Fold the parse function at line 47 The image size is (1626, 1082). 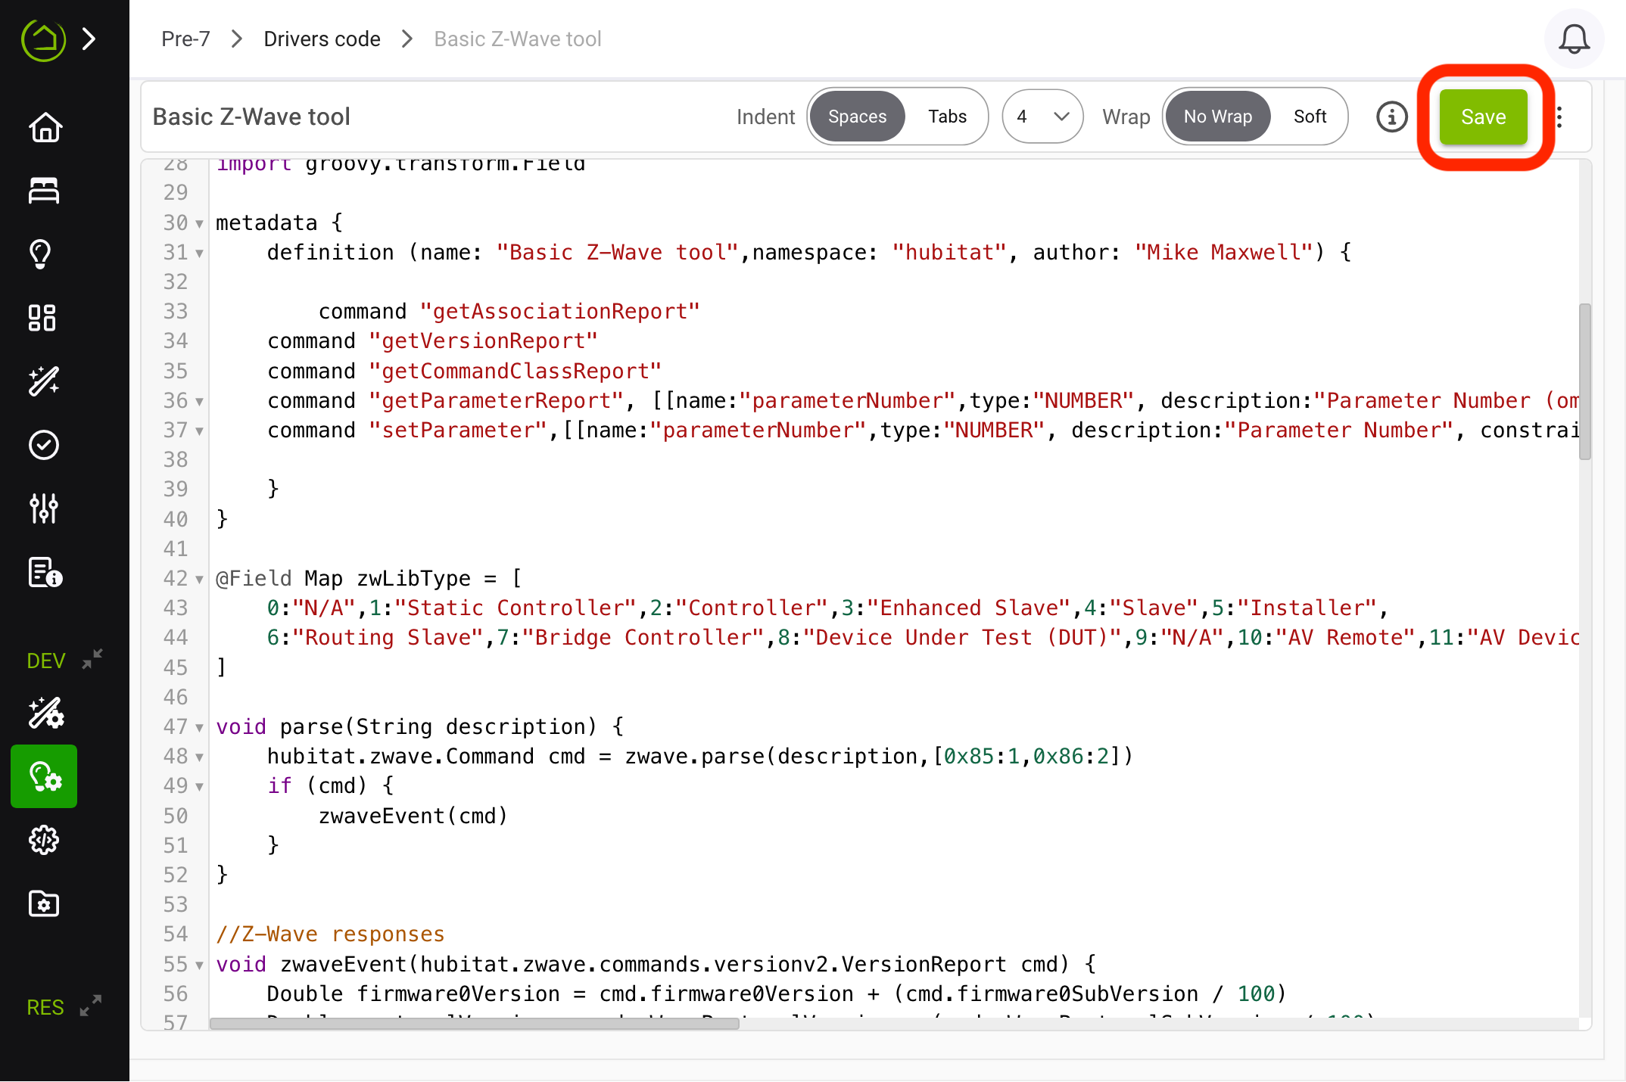tap(199, 728)
